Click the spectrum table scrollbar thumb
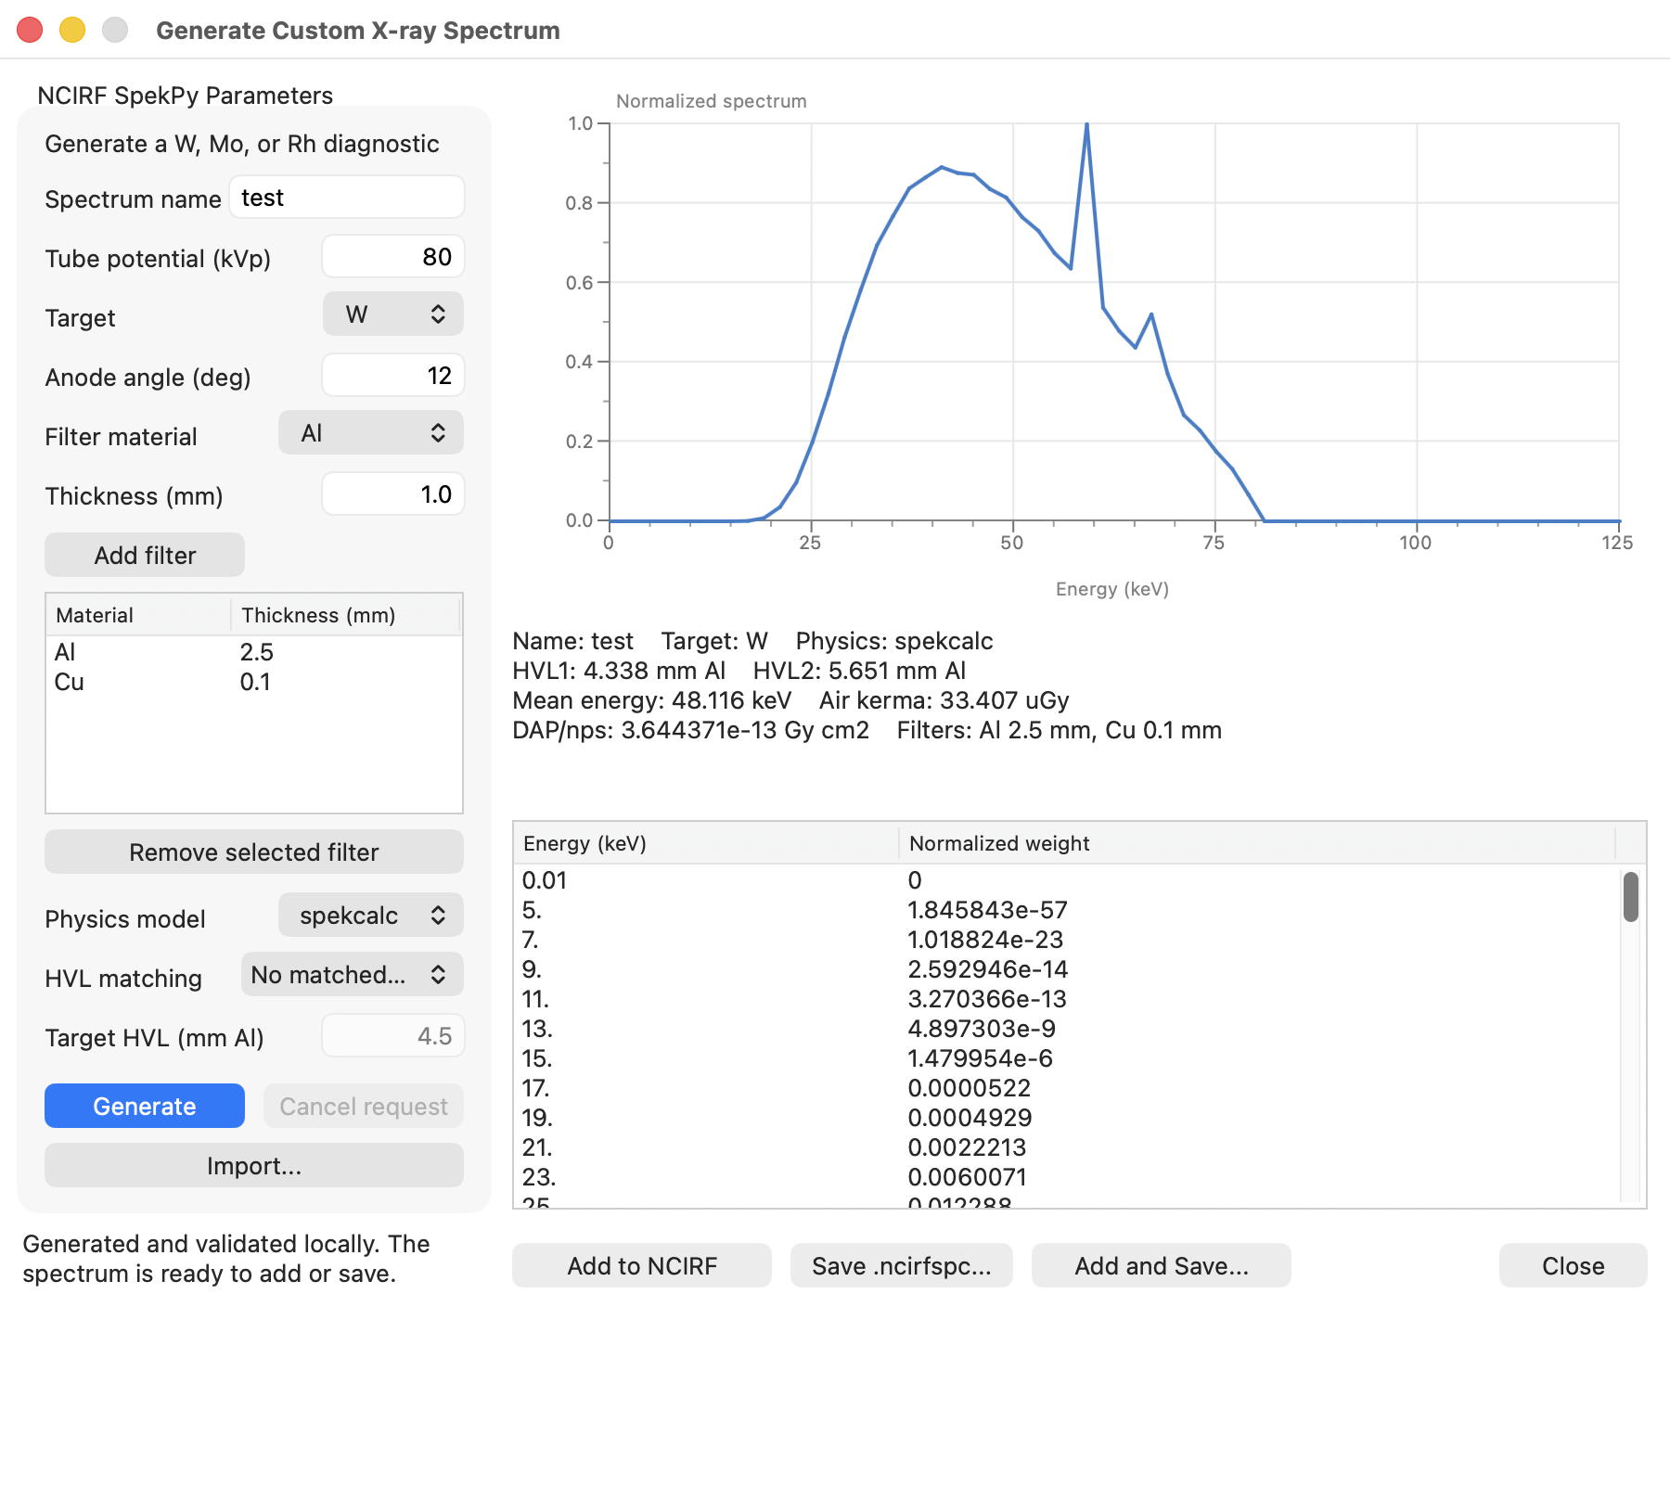 (1631, 897)
